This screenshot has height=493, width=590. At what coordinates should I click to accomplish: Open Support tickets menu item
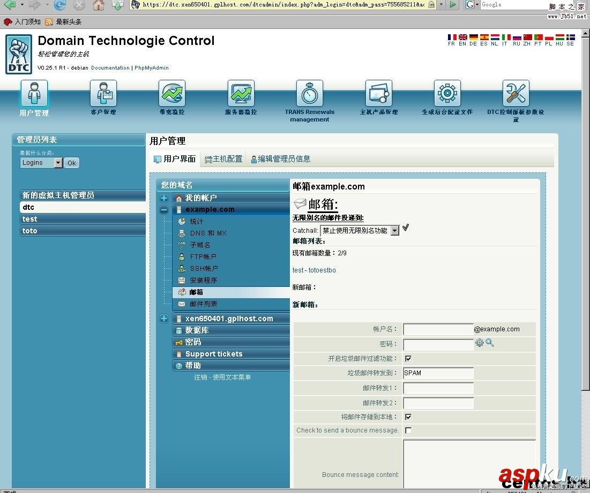231,354
